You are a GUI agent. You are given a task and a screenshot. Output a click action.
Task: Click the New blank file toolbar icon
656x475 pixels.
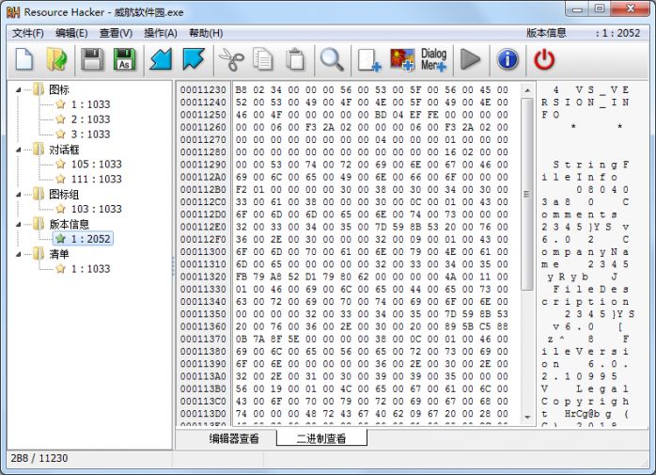(24, 59)
